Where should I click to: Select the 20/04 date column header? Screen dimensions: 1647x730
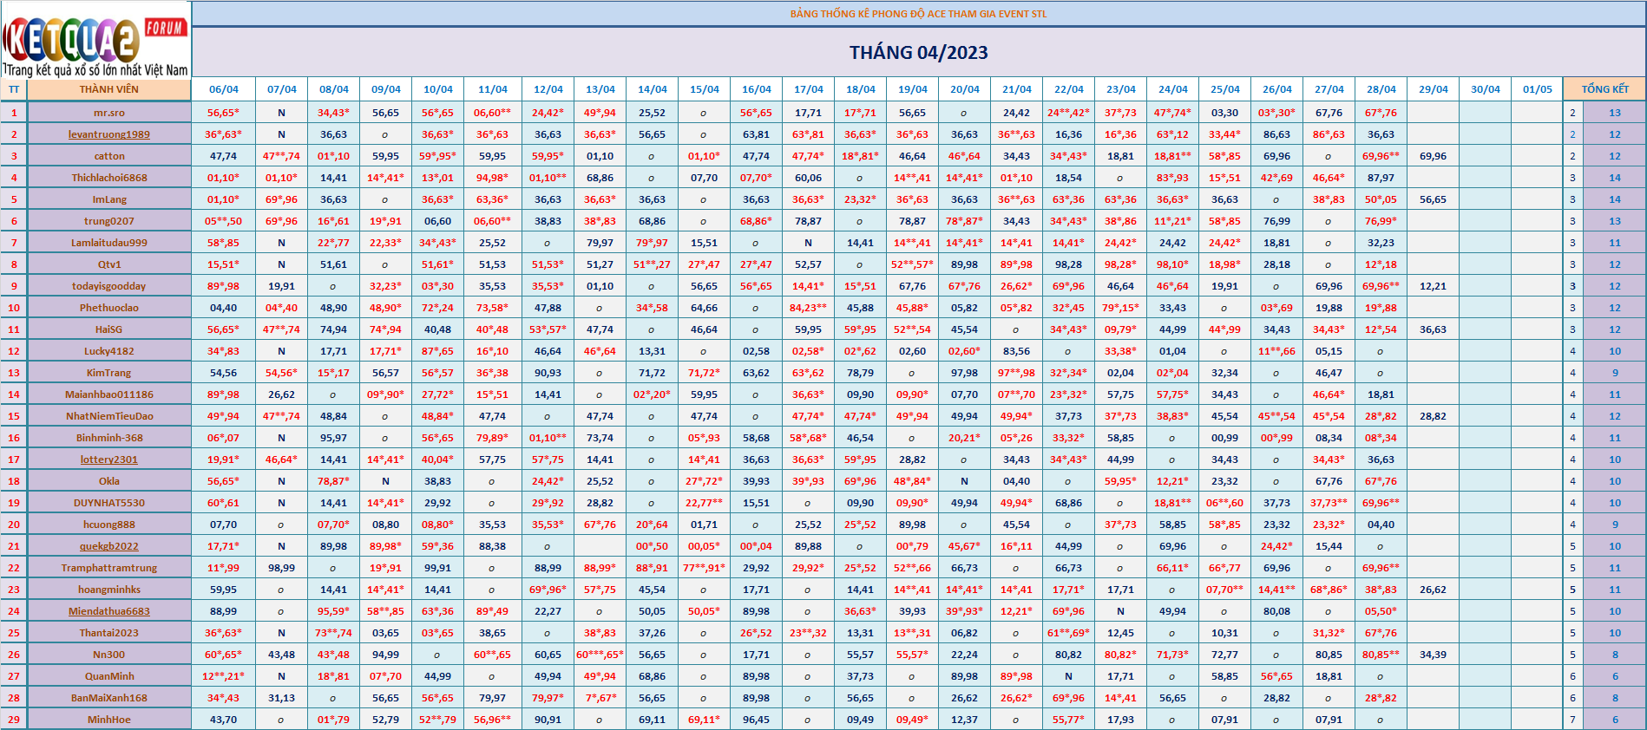coord(965,89)
